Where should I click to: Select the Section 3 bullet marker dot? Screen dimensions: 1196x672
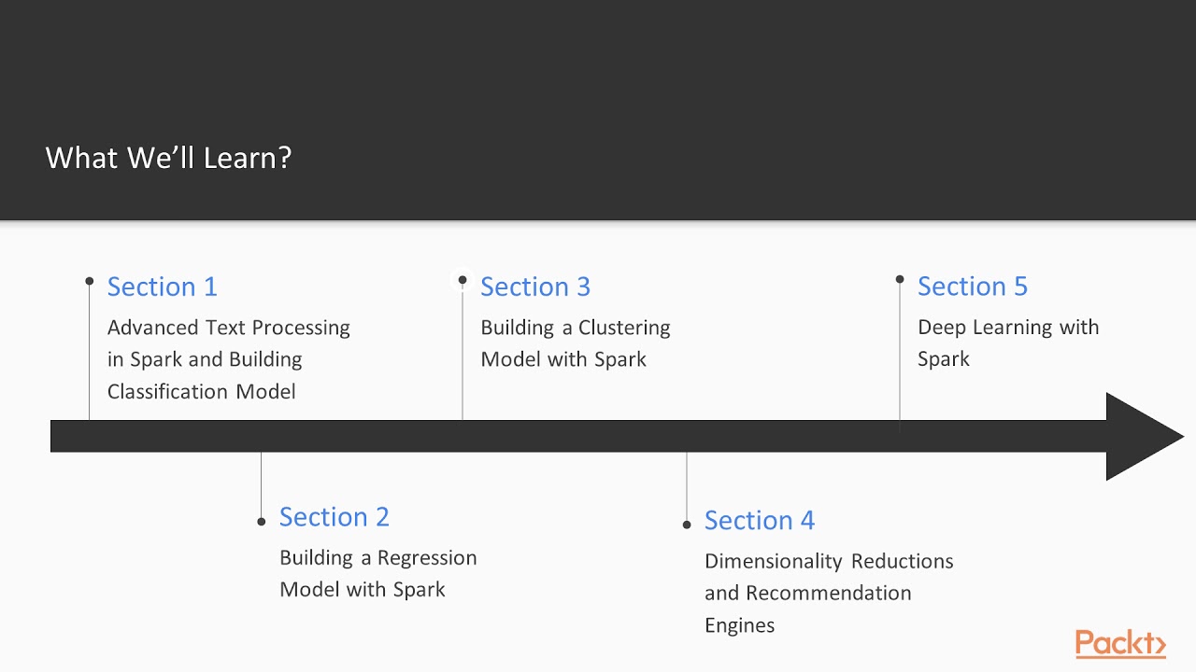pyautogui.click(x=463, y=280)
